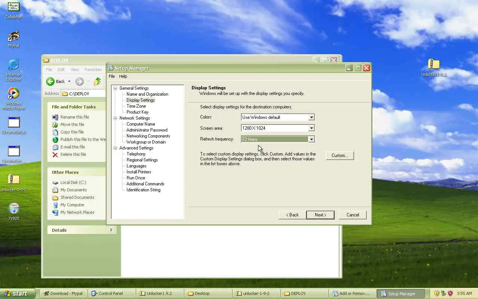Select Administrator Password in the tree
Screen dimensions: 478x299
point(147,130)
